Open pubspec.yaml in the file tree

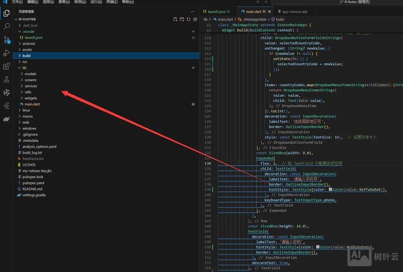coord(33,183)
